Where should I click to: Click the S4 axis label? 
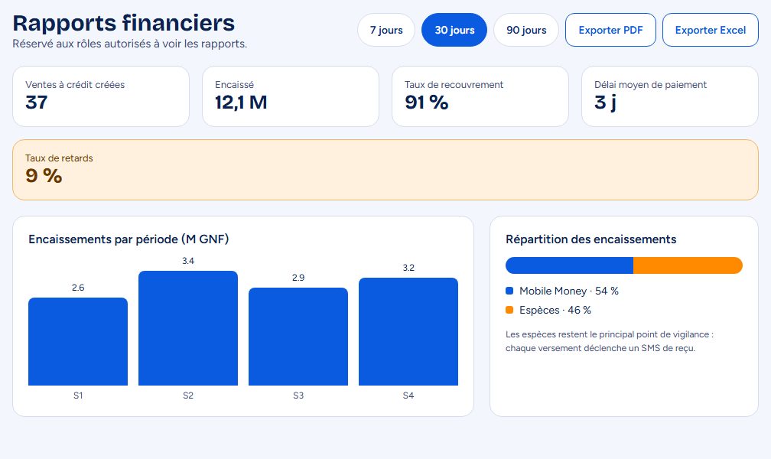(x=408, y=395)
